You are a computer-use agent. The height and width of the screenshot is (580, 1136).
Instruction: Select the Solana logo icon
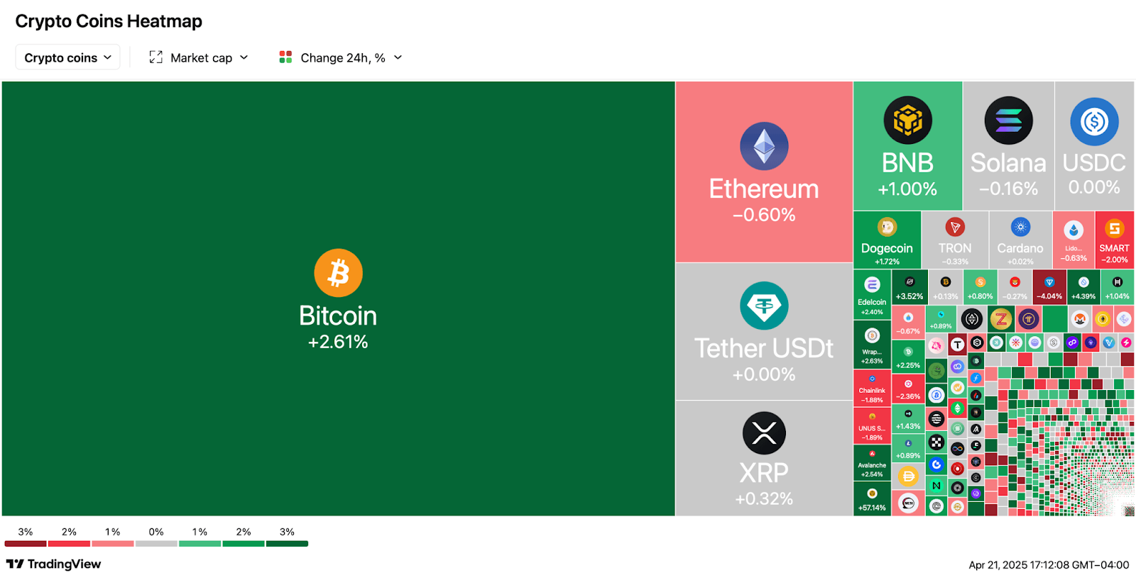point(1008,121)
